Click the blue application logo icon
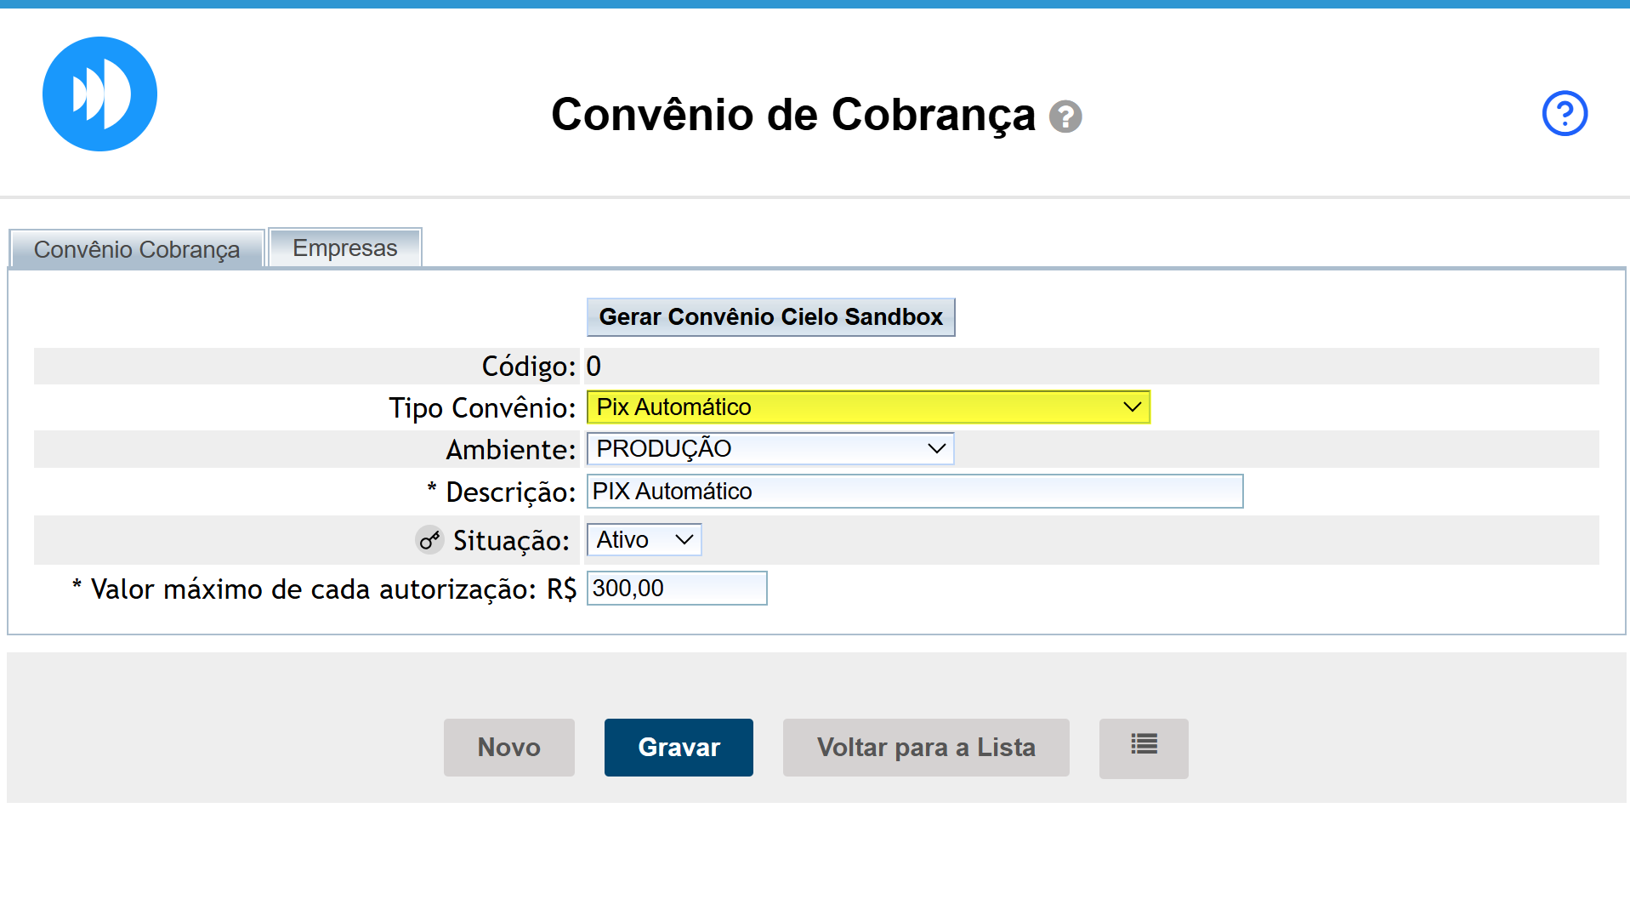The width and height of the screenshot is (1630, 916). 99,94
